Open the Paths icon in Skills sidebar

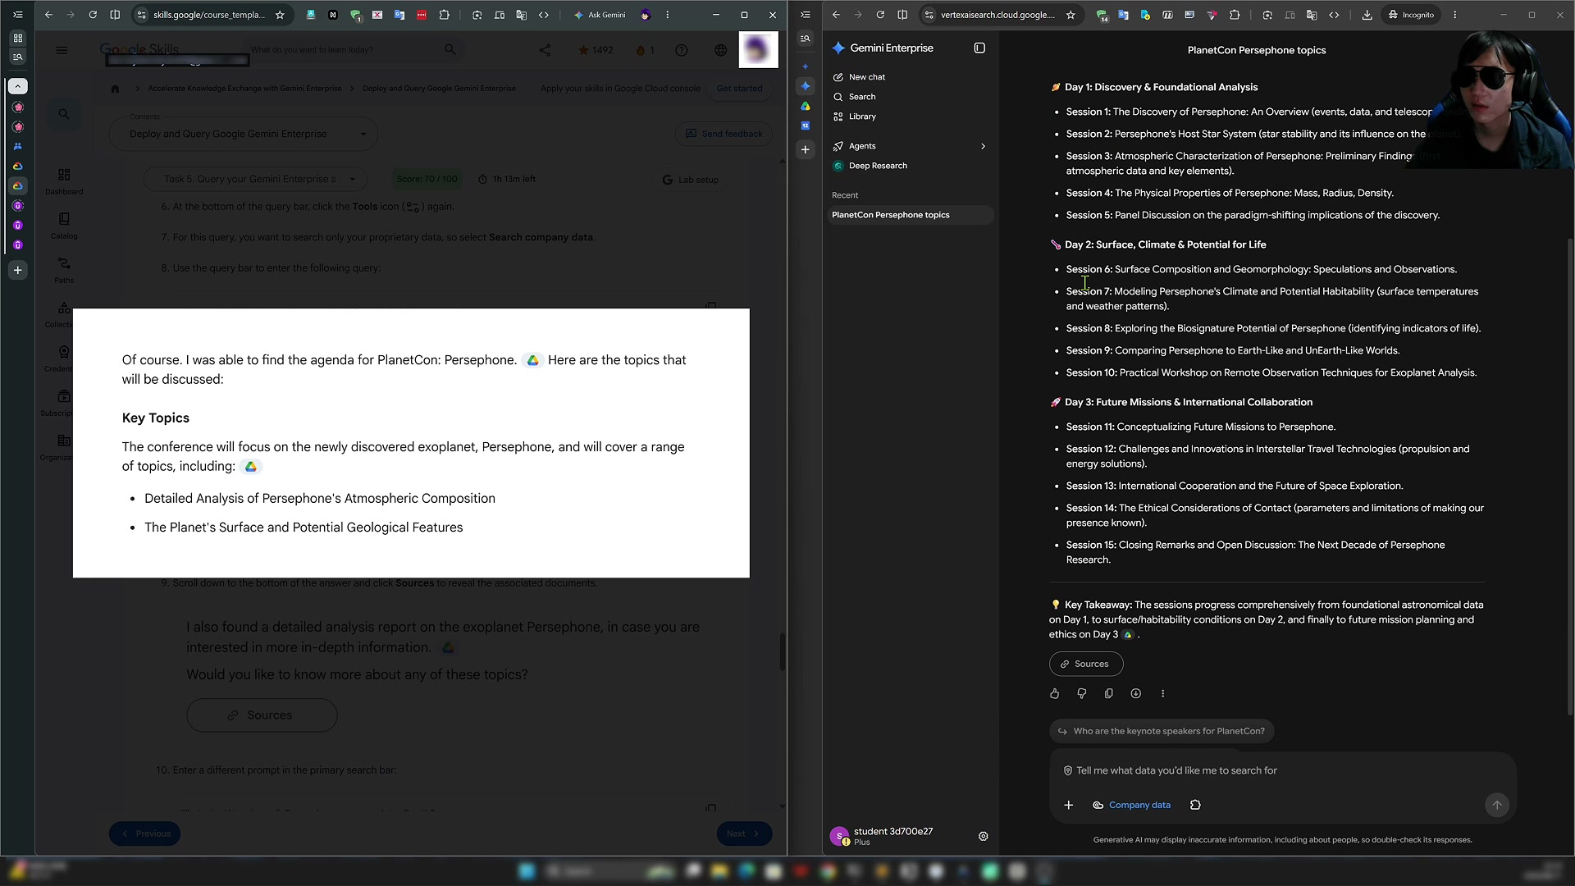click(x=64, y=270)
